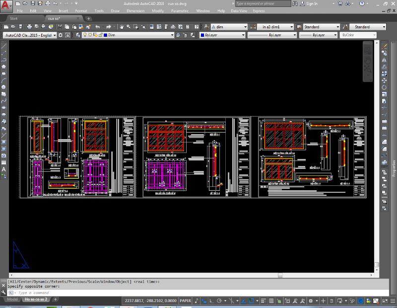Screen dimensions: 397x308
Task: Click the Cut scissors icon
Action: (60, 27)
